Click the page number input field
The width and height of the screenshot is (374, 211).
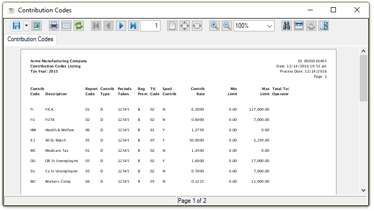tap(150, 26)
